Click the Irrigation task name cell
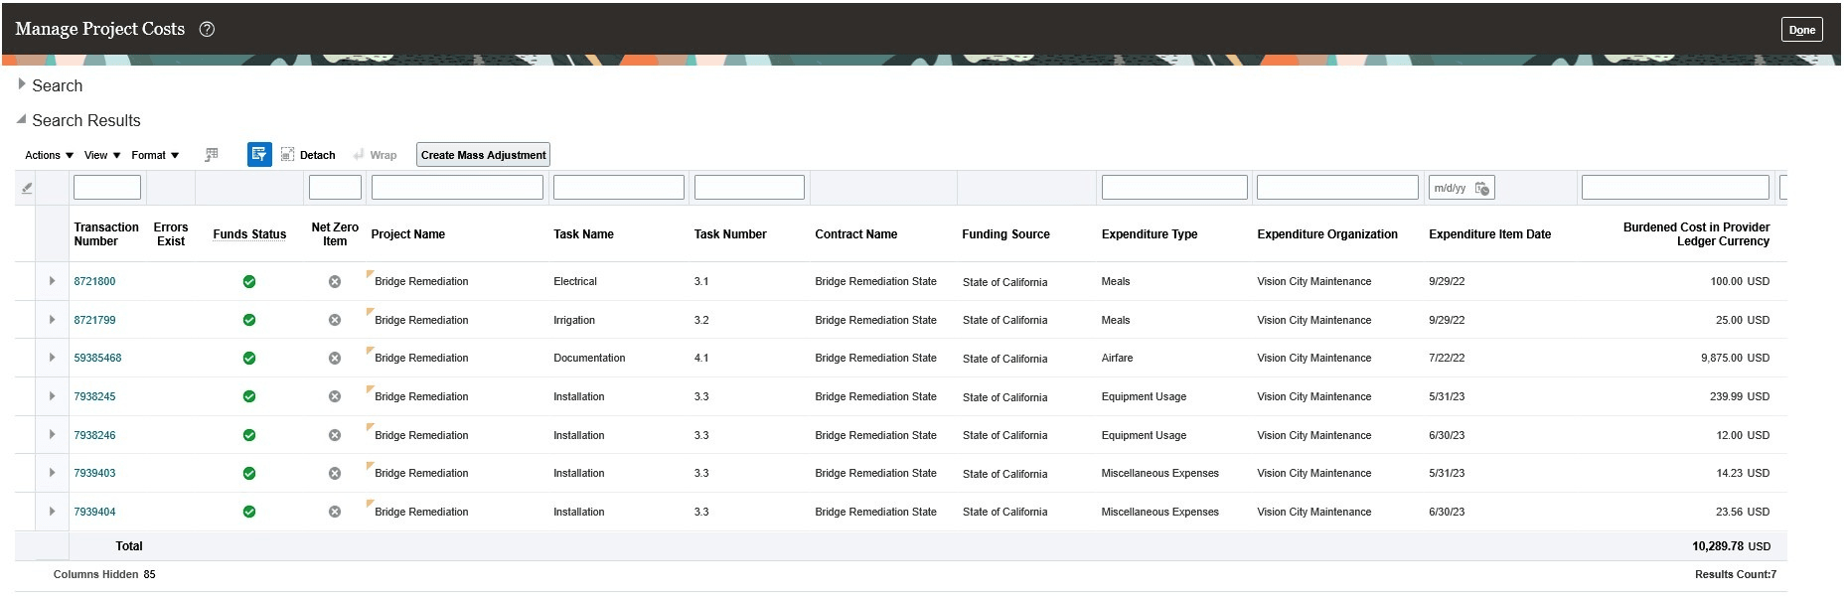The image size is (1846, 598). tap(574, 320)
